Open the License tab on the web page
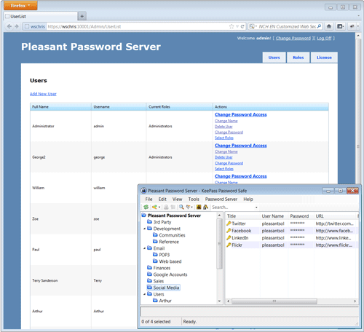The image size is (364, 332). click(324, 58)
